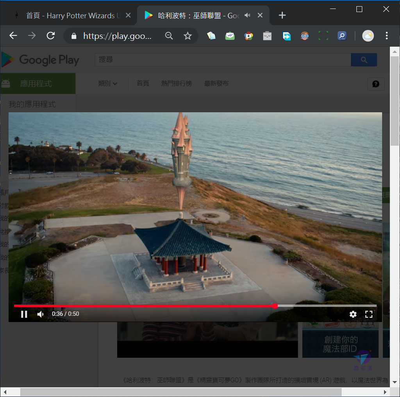The height and width of the screenshot is (397, 400).
Task: Click the horizontal scrollbar right arrow
Action: [x=385, y=392]
